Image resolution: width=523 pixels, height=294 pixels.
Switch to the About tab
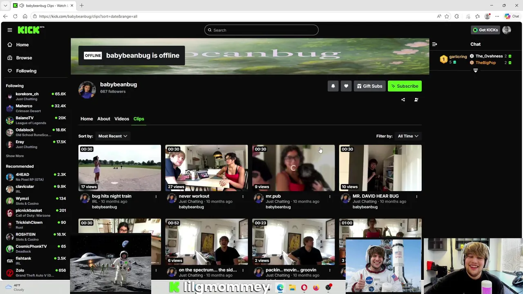coord(104,119)
